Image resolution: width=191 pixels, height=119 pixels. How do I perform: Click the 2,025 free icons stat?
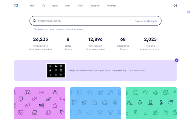point(150,44)
